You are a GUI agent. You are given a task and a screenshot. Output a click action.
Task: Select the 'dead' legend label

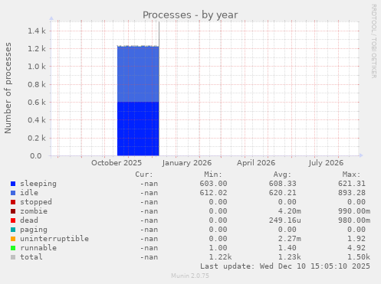(29, 220)
